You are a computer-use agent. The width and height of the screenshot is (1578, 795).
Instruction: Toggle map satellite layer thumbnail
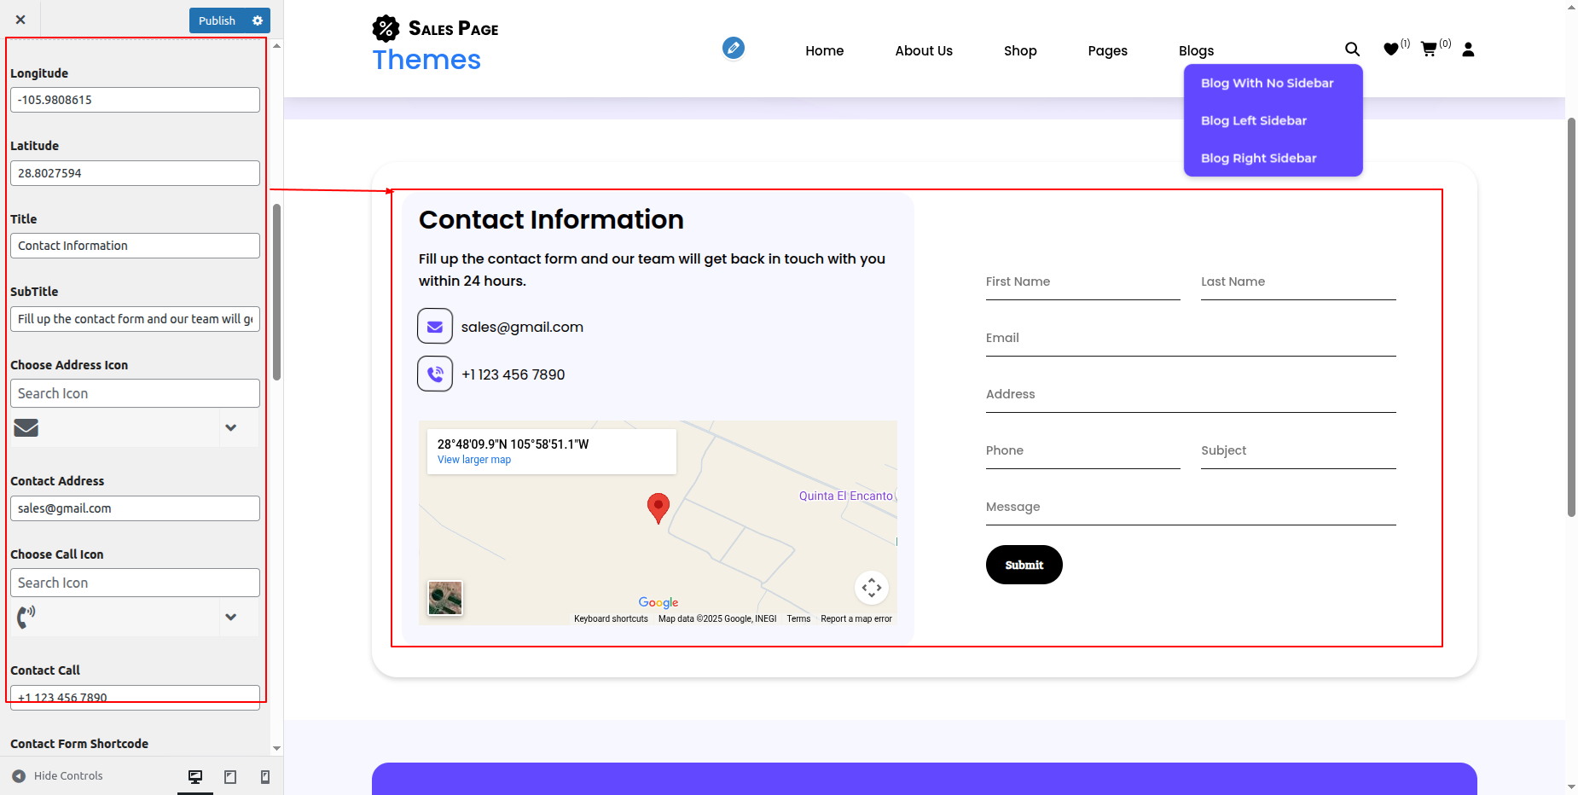pos(445,598)
